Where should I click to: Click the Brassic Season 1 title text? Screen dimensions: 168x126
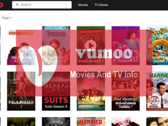click(x=91, y=61)
